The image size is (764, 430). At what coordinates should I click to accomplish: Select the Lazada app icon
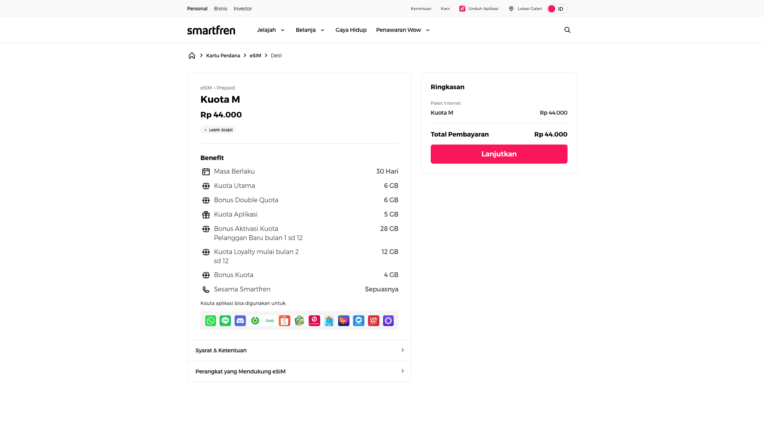344,321
